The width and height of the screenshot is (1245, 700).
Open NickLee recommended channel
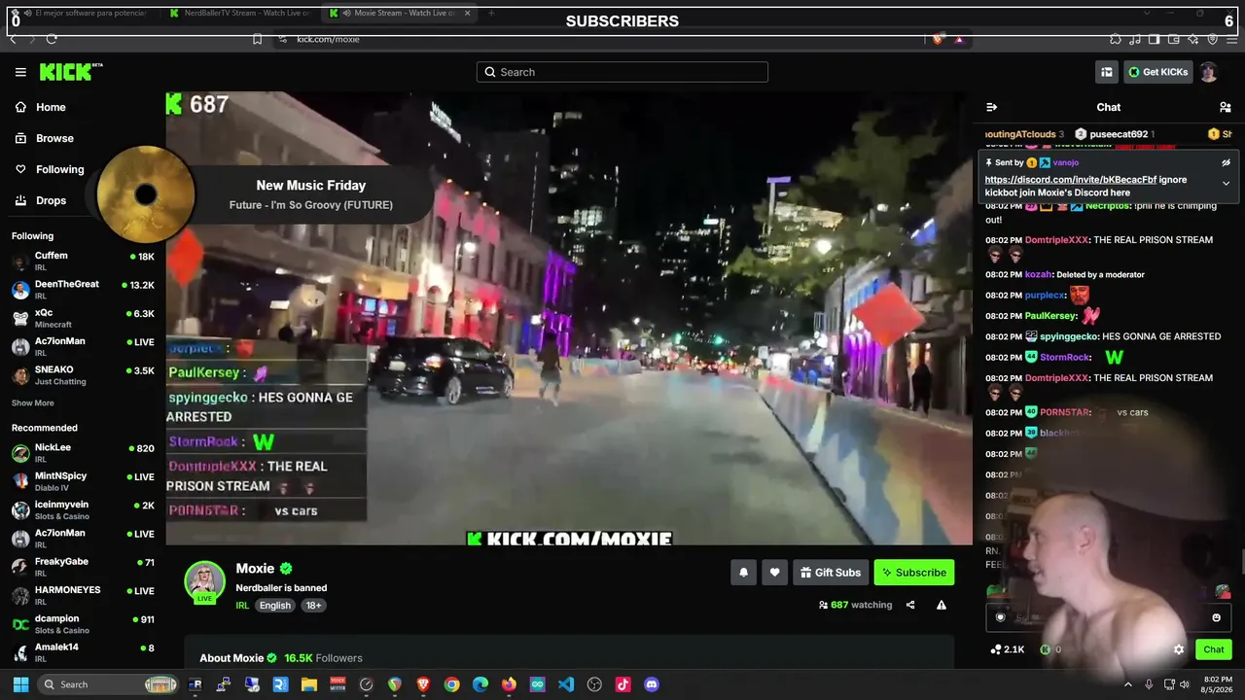pos(83,453)
